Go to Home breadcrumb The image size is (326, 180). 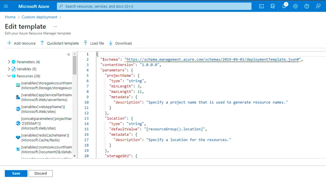pos(10,17)
